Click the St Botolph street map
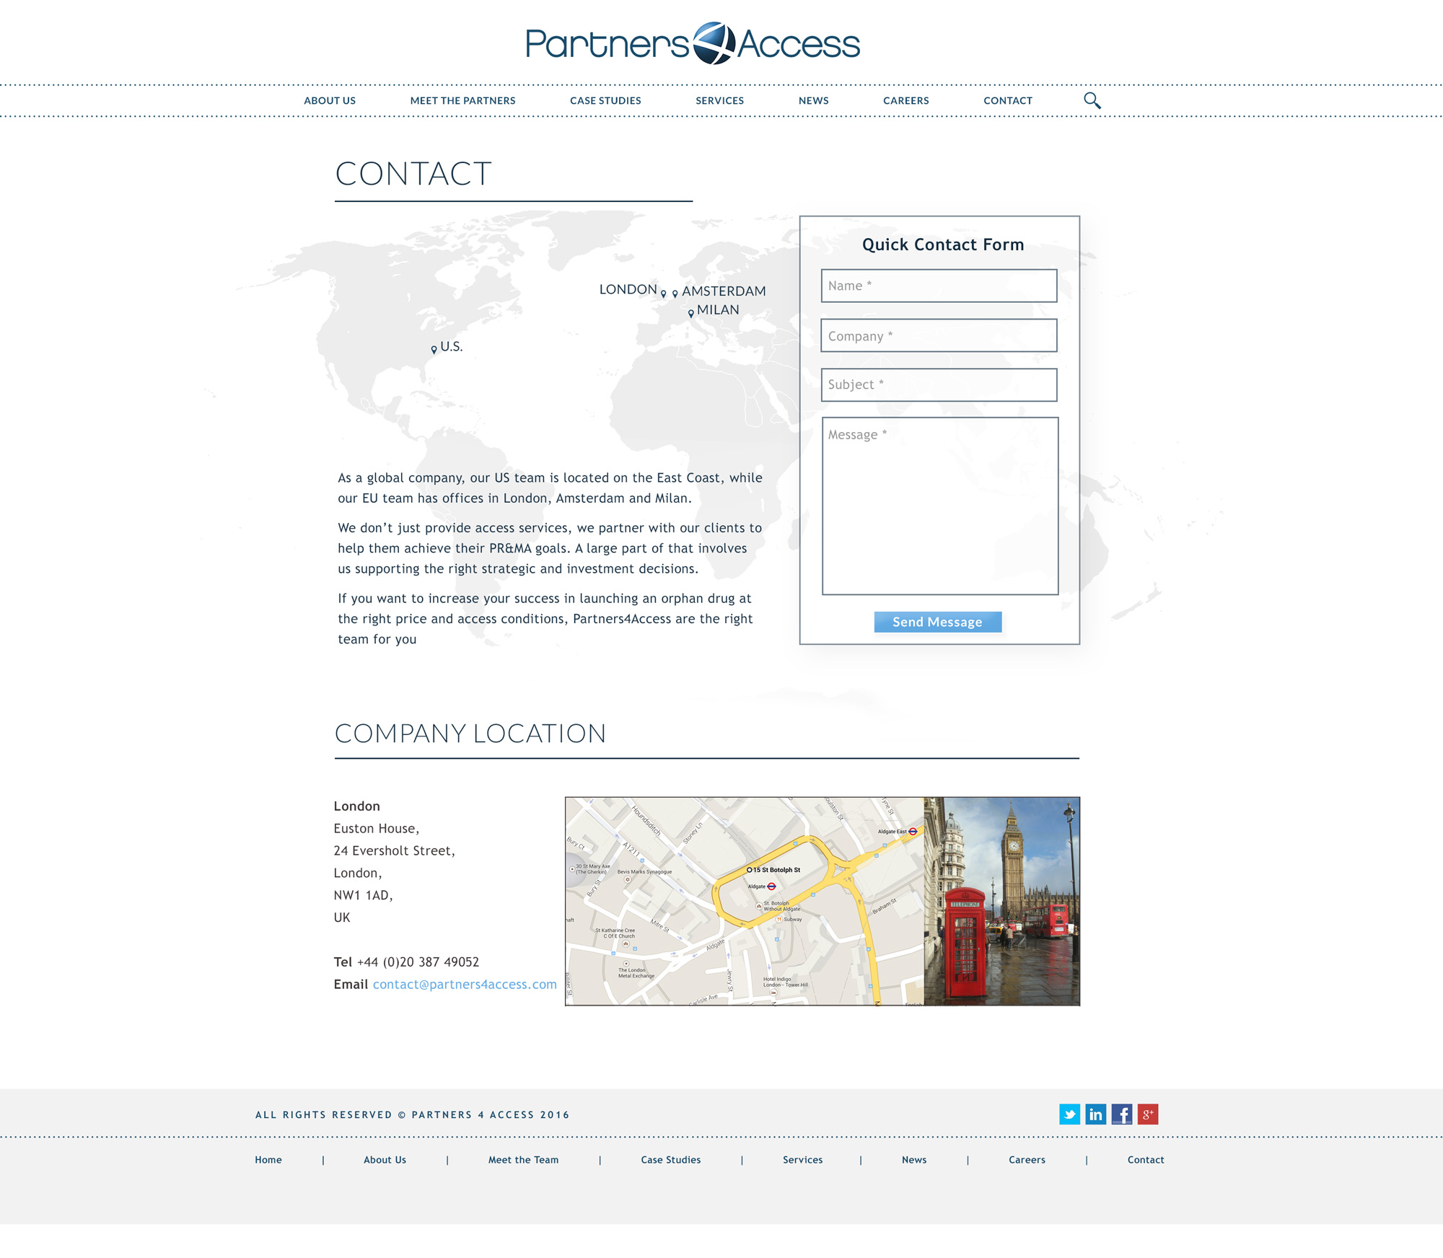The width and height of the screenshot is (1443, 1258). [744, 901]
